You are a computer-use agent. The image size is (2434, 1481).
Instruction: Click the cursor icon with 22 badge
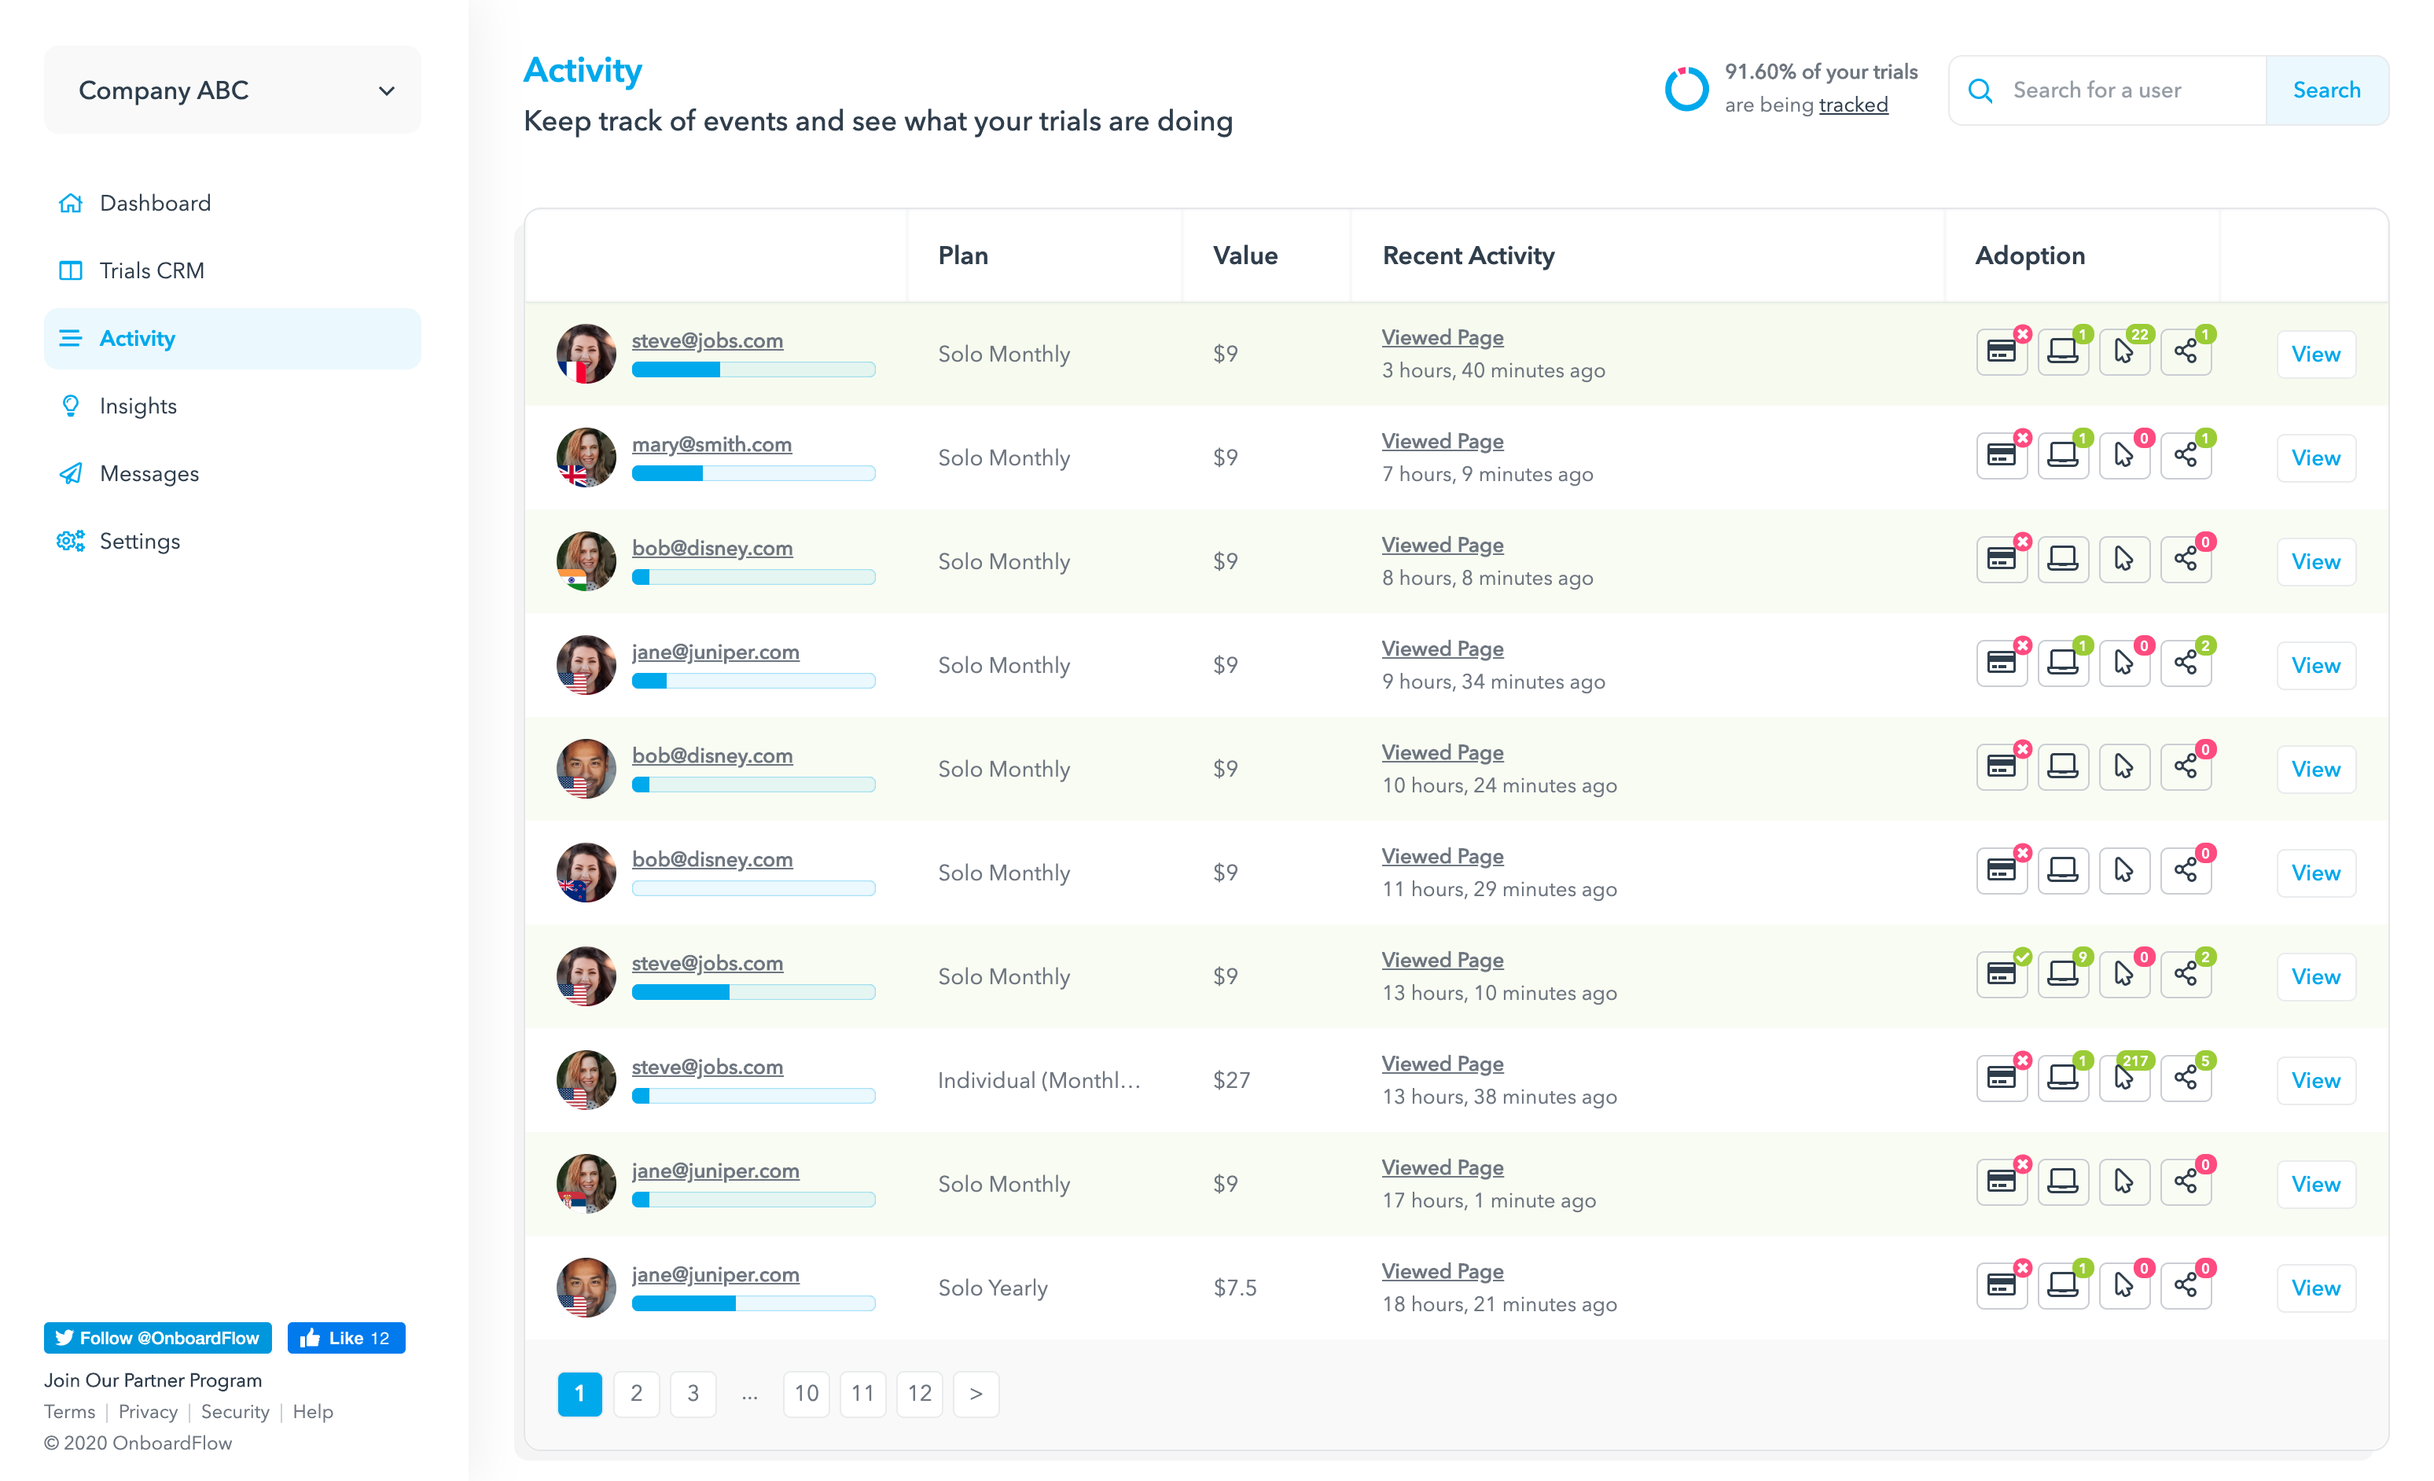pos(2123,353)
